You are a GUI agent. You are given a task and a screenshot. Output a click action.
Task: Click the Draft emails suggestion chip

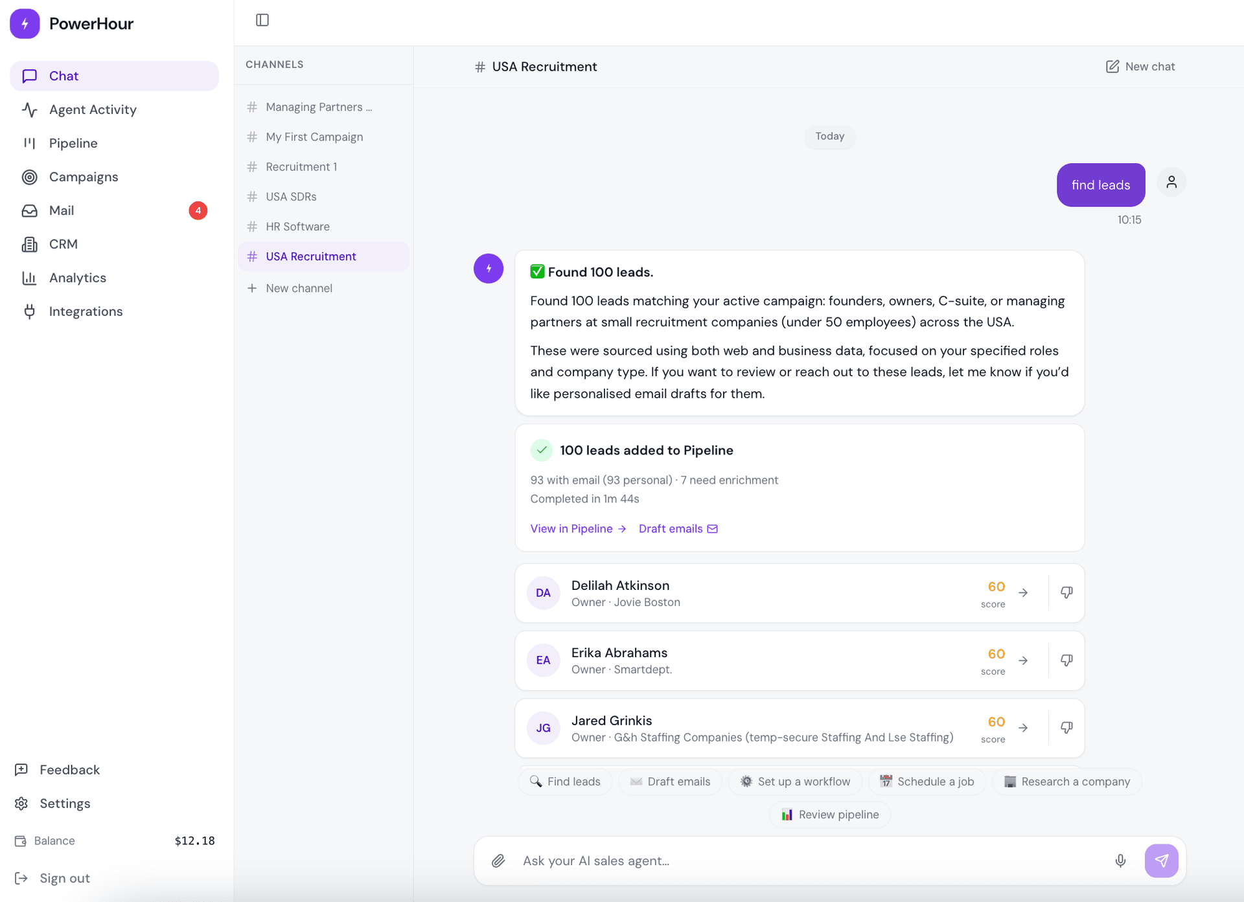click(670, 782)
